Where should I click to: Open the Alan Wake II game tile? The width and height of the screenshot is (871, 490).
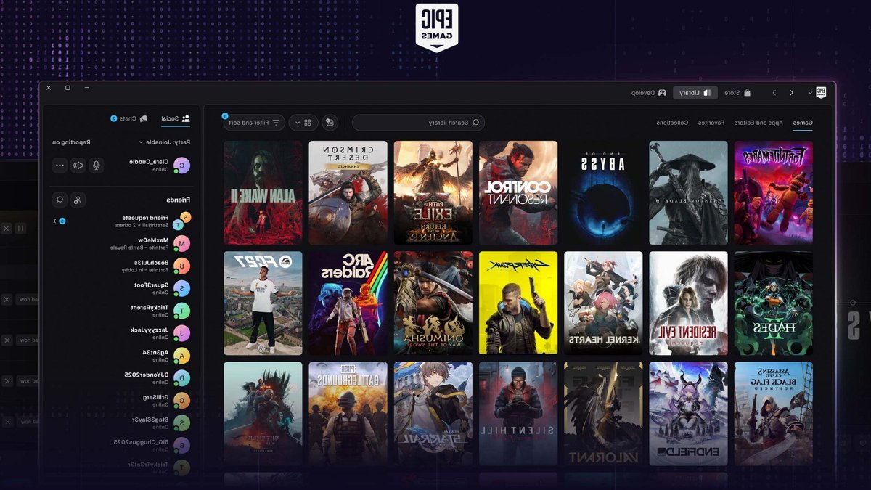click(263, 192)
